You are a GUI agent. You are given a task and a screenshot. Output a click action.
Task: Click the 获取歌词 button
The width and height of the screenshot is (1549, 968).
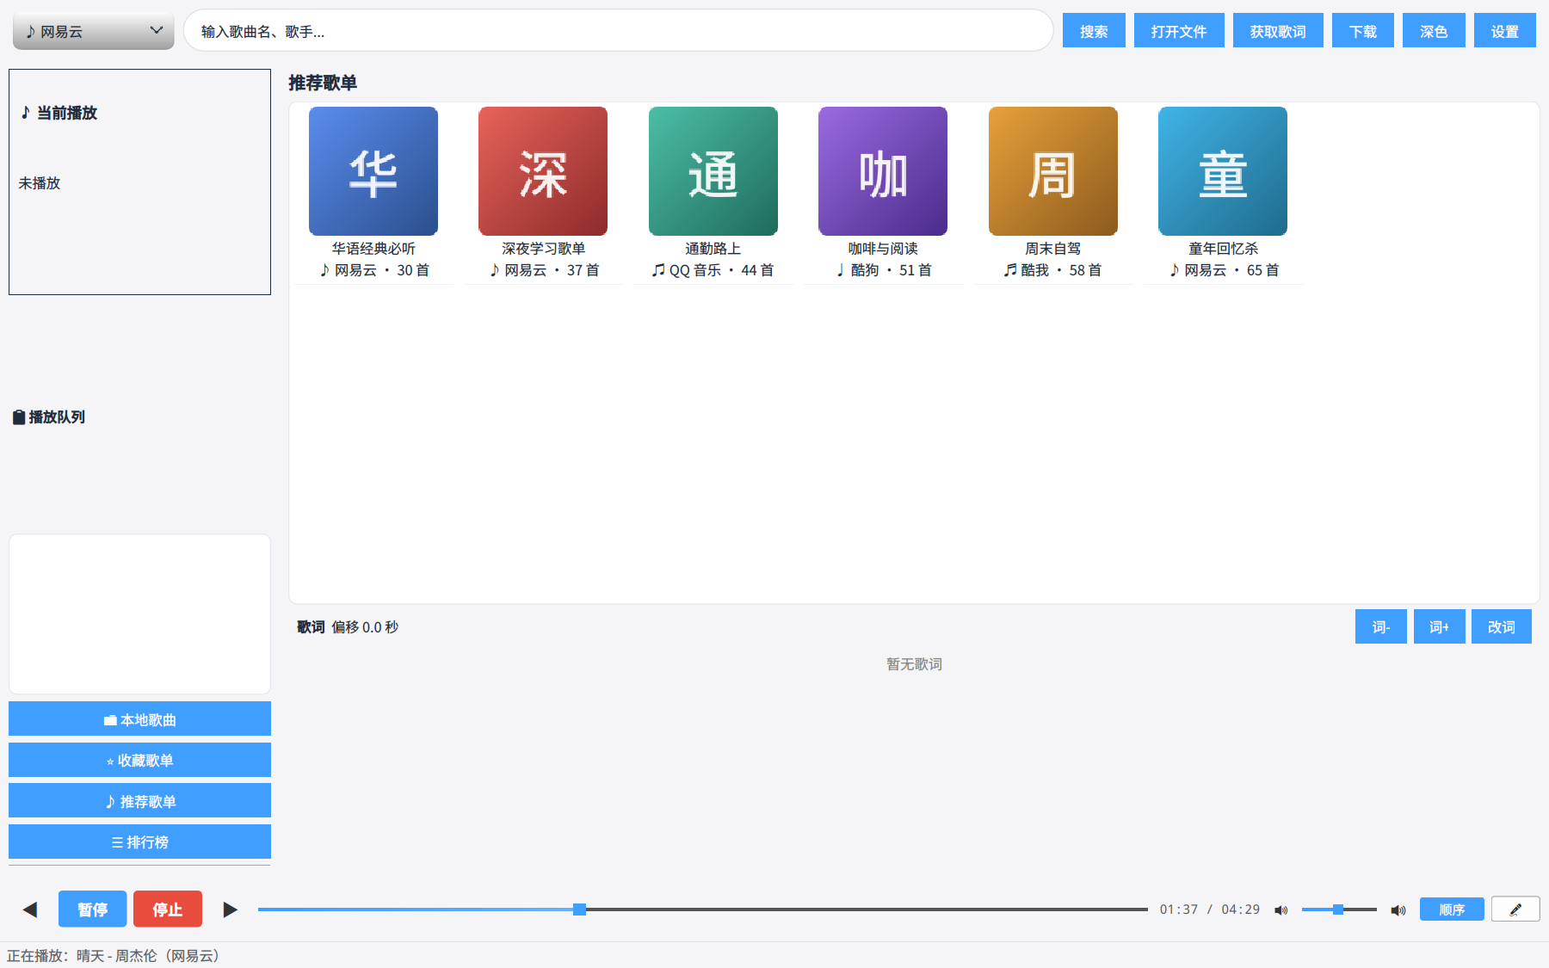click(x=1278, y=31)
